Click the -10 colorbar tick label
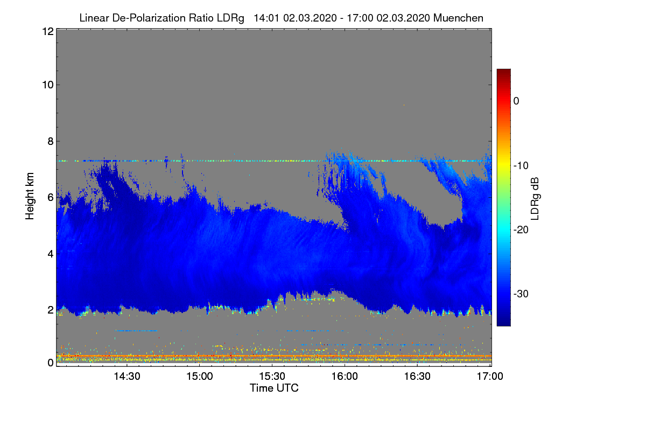This screenshot has height=431, width=646. tap(522, 165)
